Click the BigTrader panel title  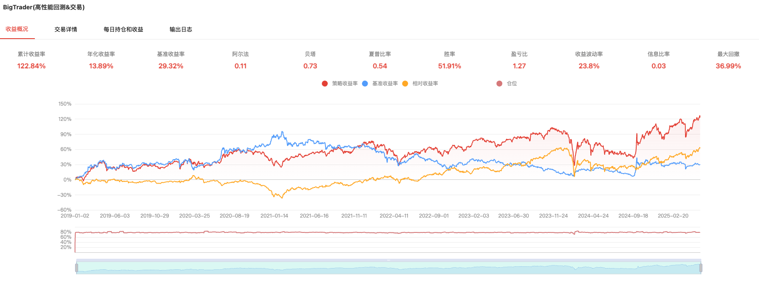coord(44,7)
